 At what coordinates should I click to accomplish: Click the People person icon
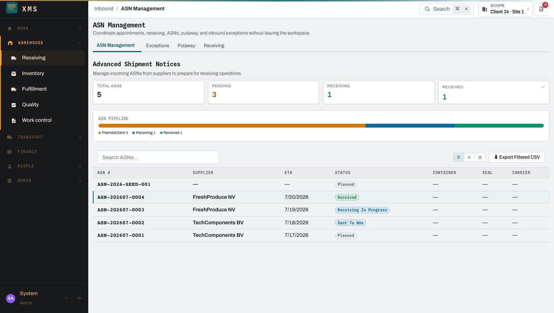click(10, 166)
